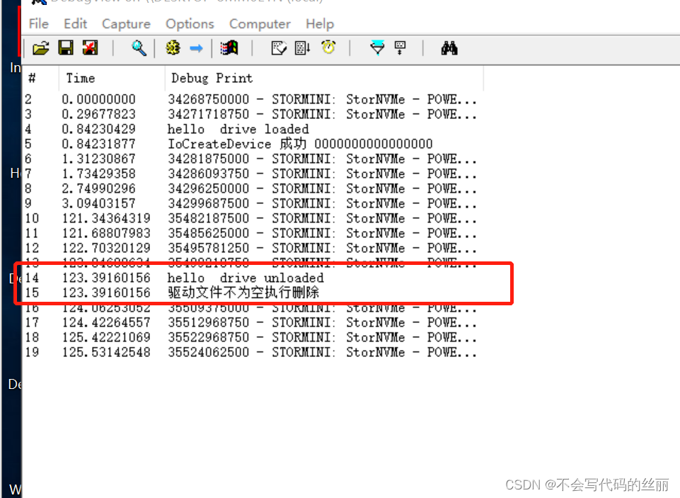Click message starting 34281875000

(x=322, y=159)
